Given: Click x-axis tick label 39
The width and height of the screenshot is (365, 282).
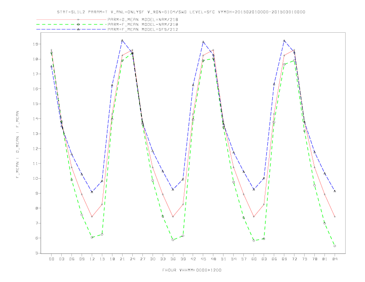Looking at the screenshot, I should click(x=183, y=259).
